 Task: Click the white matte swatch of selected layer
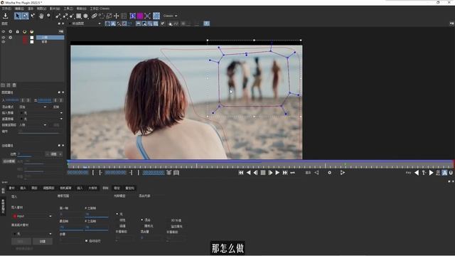32,38
